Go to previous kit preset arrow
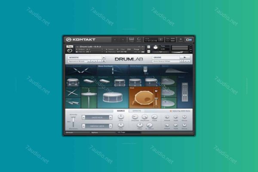 coord(92,61)
